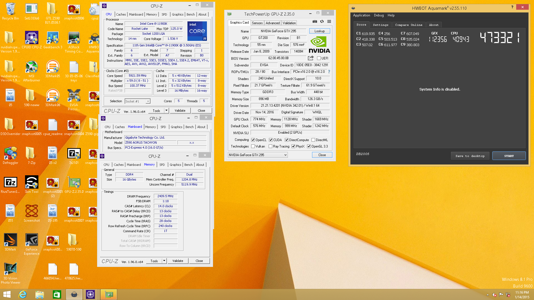Expand the Tools arrow in bottom CPU-Z window
534x300 pixels.
(x=164, y=261)
